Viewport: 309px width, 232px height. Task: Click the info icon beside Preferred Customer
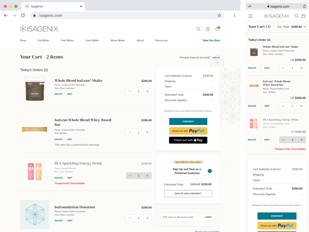click(x=210, y=171)
